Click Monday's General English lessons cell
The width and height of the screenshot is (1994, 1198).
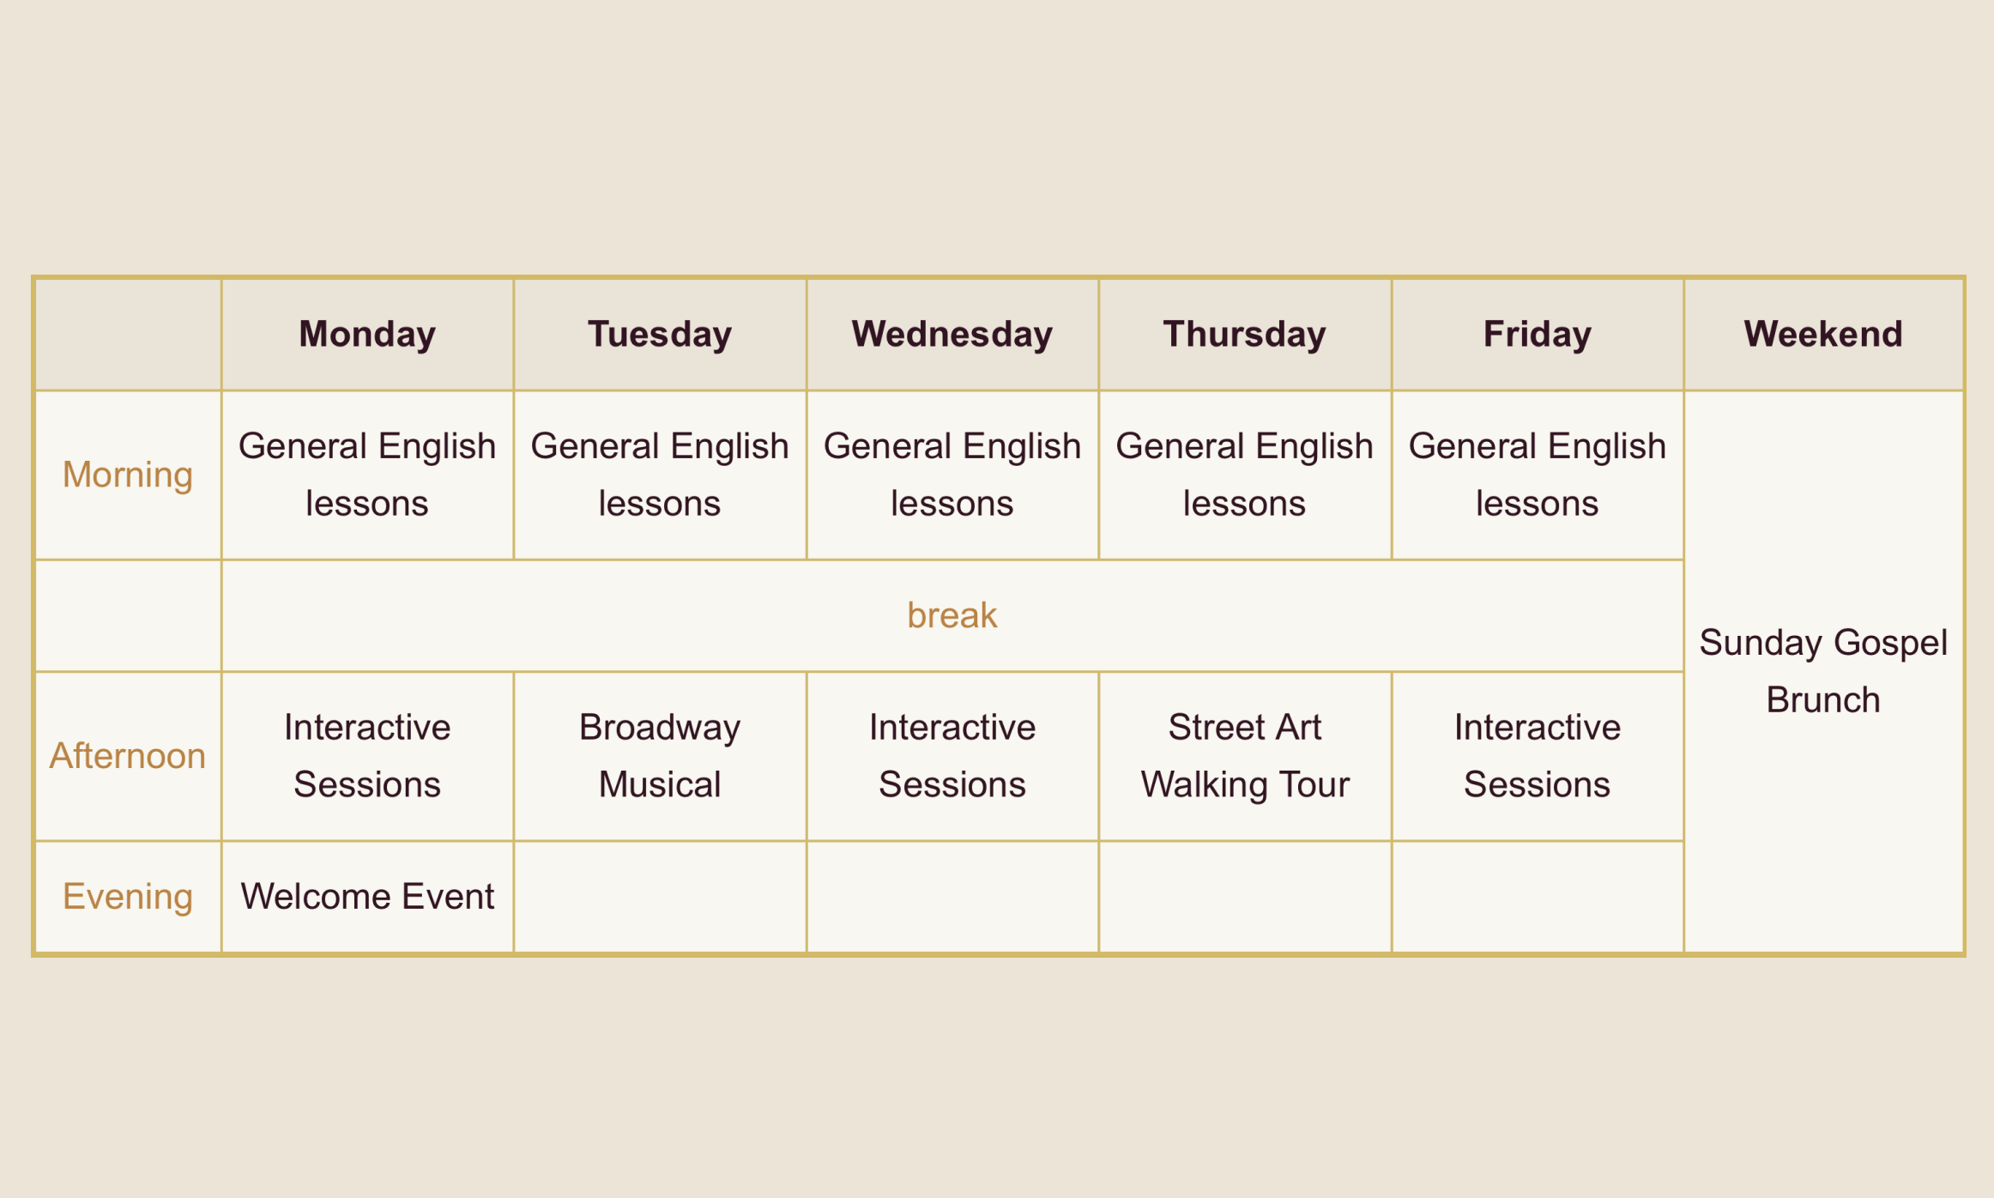coord(367,475)
